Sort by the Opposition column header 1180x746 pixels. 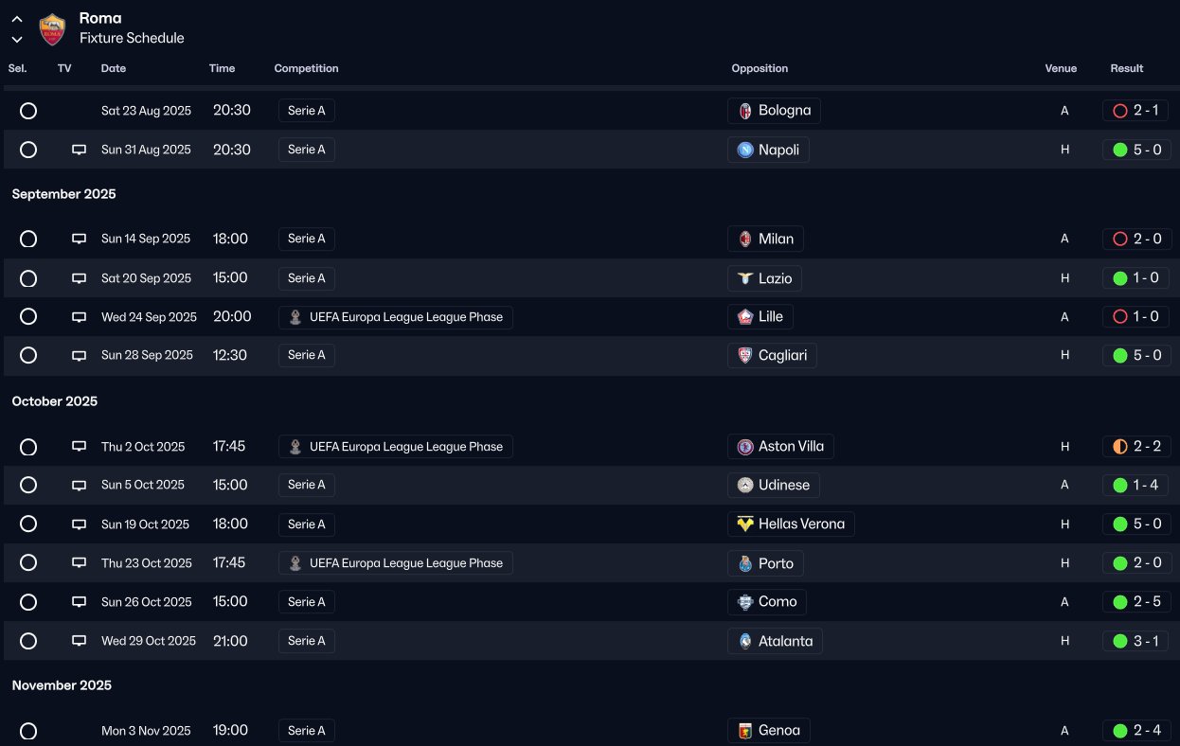click(x=760, y=68)
